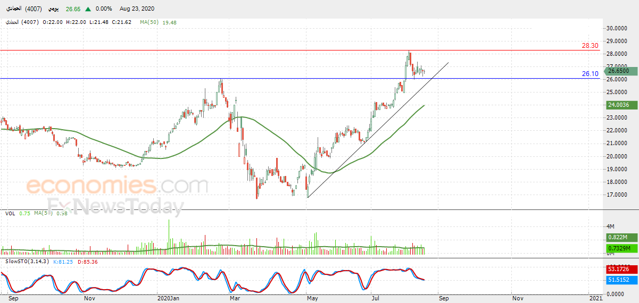
Task: Click the '21.000' price axis label
Action: (x=616, y=144)
